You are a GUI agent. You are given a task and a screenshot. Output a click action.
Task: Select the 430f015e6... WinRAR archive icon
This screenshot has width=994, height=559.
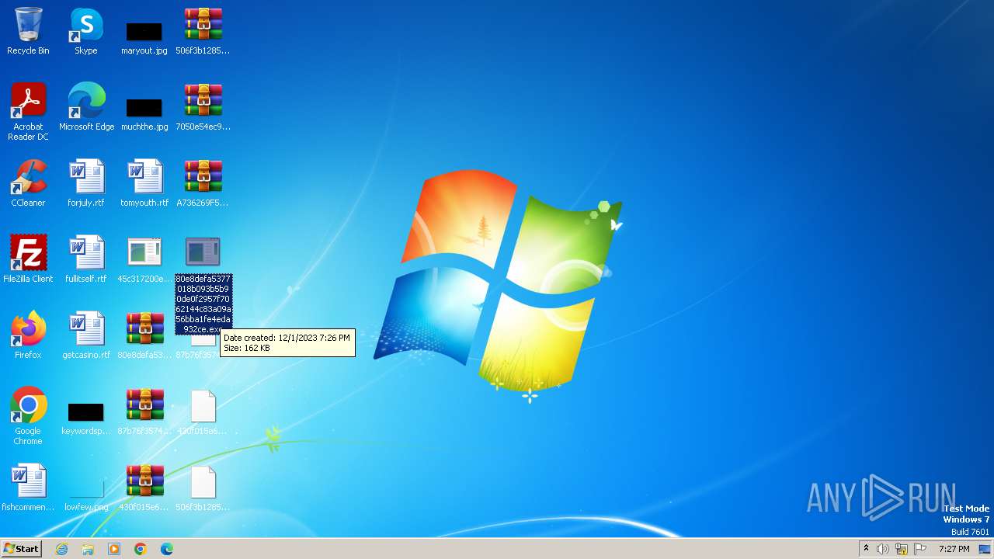[x=144, y=488]
